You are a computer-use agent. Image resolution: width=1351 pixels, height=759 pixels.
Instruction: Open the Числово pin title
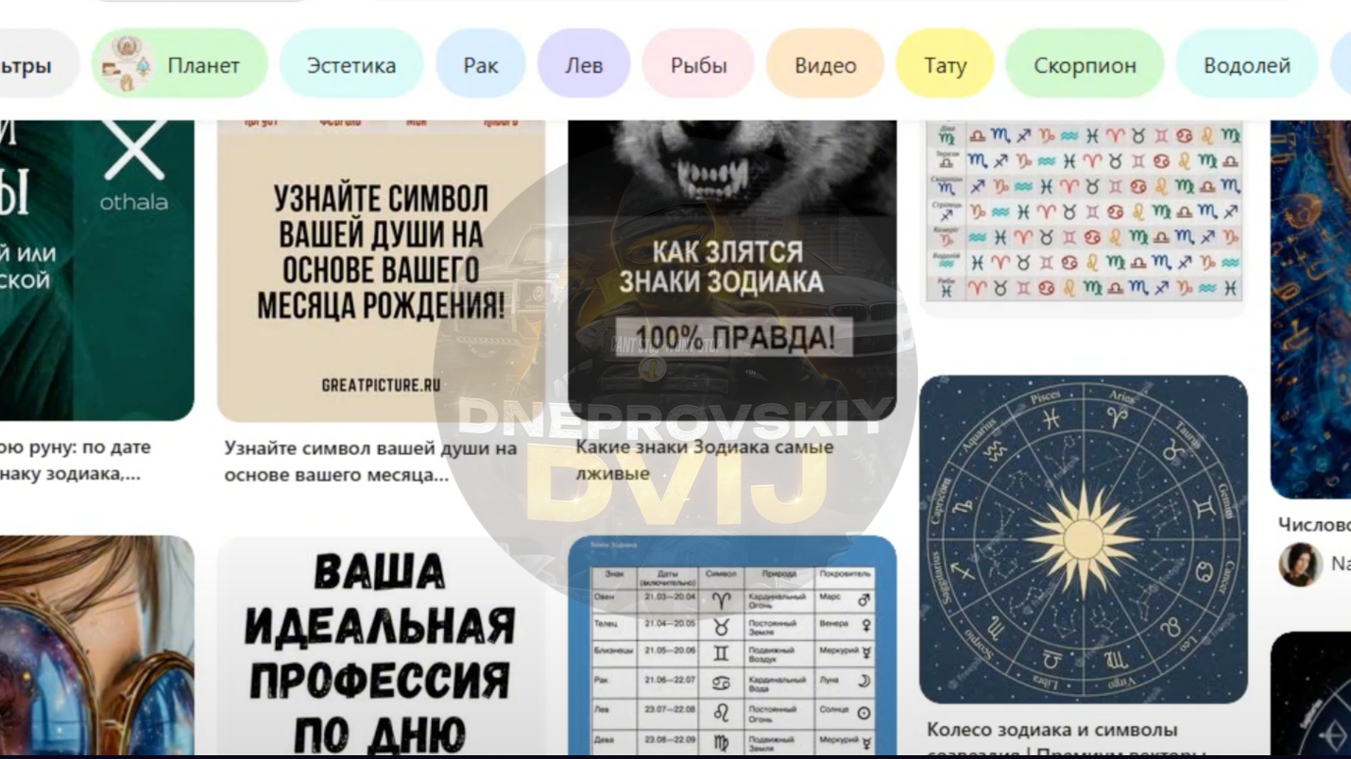coord(1314,524)
